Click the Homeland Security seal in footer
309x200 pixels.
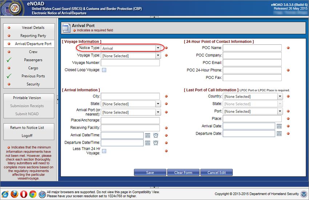304,194
